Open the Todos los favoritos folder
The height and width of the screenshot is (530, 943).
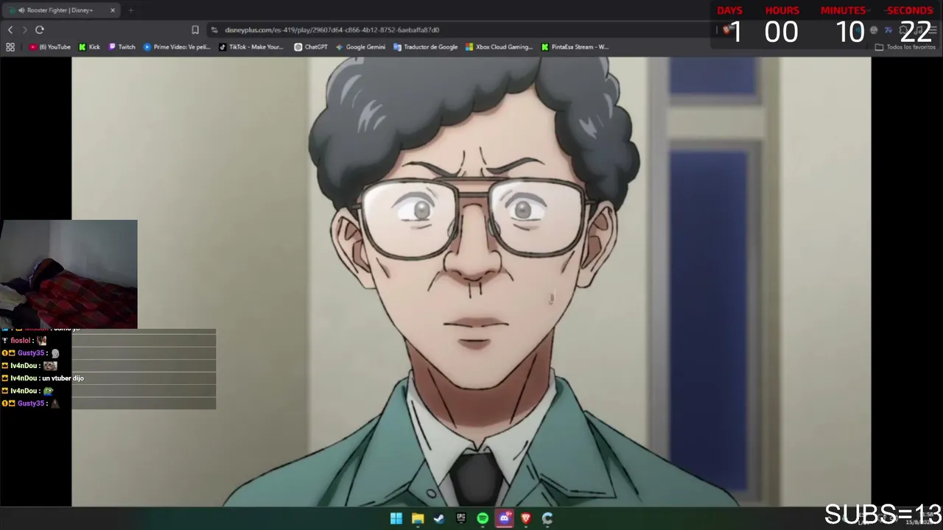[x=905, y=47]
